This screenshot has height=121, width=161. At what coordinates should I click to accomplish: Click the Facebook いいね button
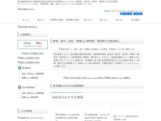click(126, 14)
